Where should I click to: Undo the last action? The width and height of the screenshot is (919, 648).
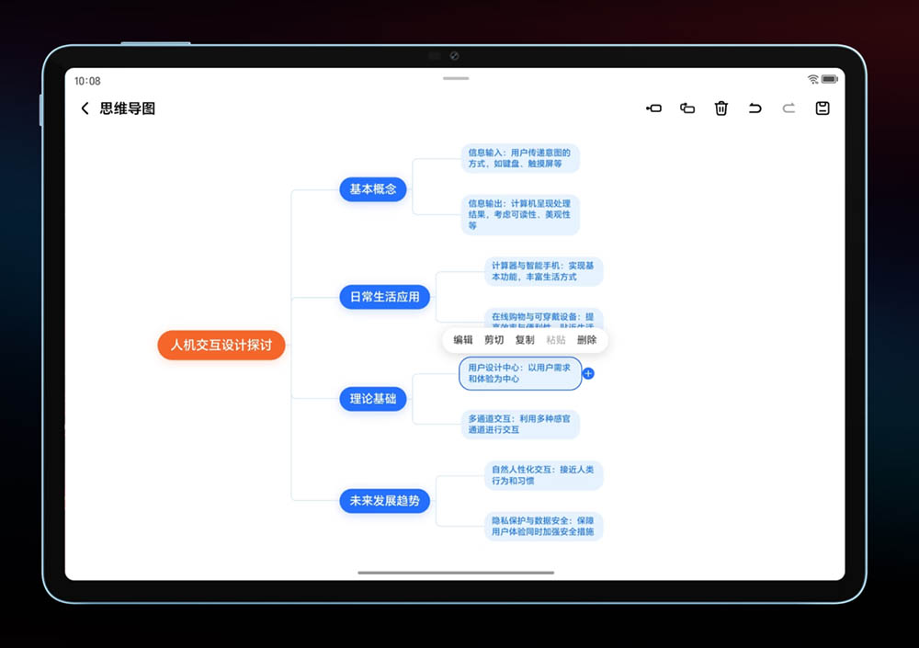[754, 108]
